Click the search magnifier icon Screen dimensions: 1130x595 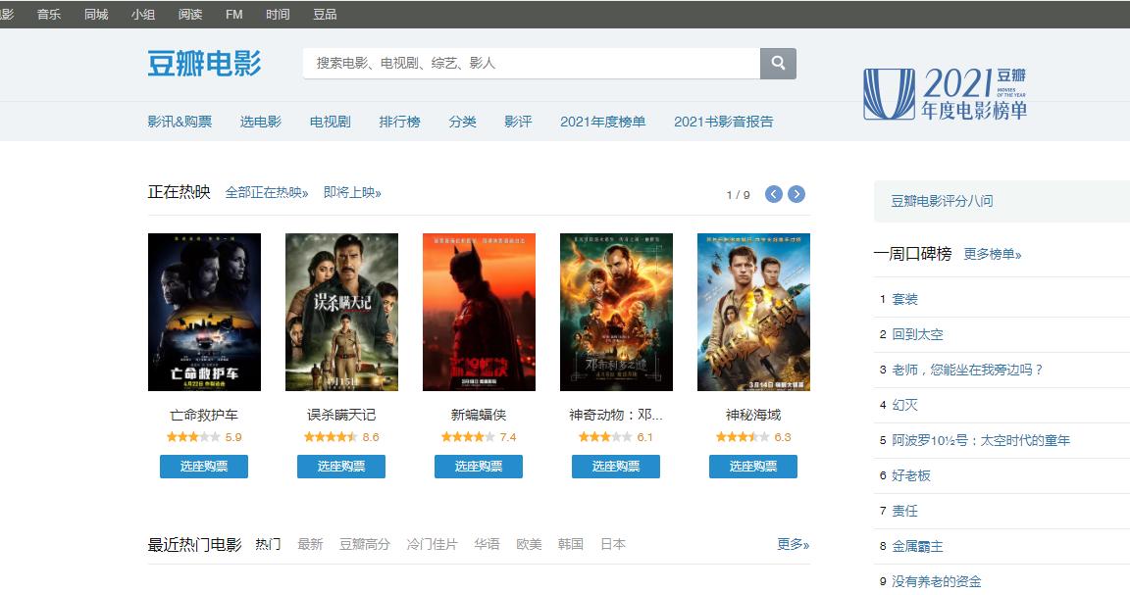click(x=778, y=63)
